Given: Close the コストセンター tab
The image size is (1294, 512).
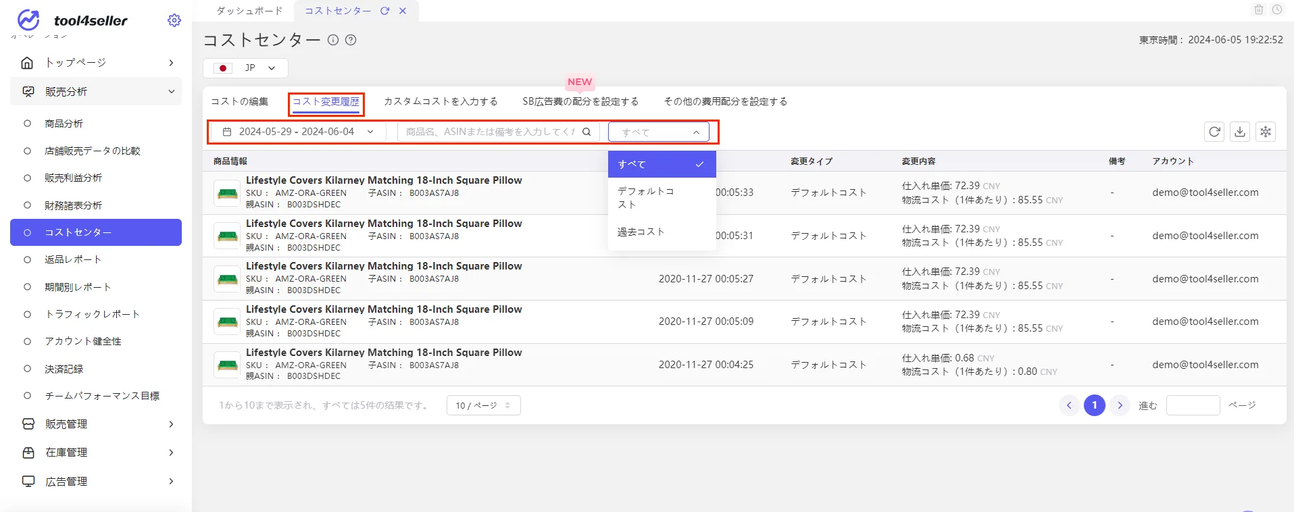Looking at the screenshot, I should 403,11.
